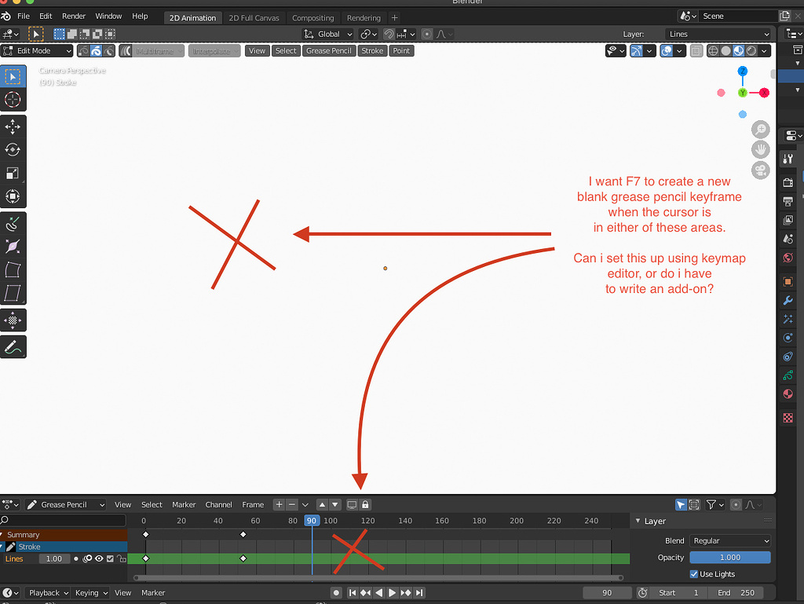Open the Edit Mode dropdown

pos(37,51)
